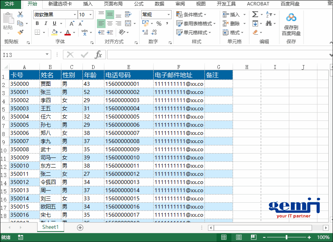The height and width of the screenshot is (242, 333).
Task: Click the Cut scissors icon
Action: point(20,14)
